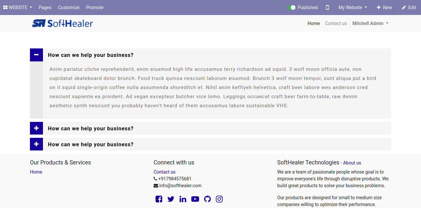This screenshot has width=421, height=208.
Task: Open the LinkedIn social icon
Action: (x=183, y=199)
